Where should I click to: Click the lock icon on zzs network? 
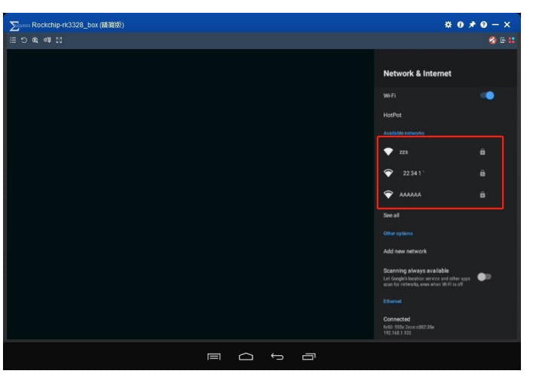(482, 152)
